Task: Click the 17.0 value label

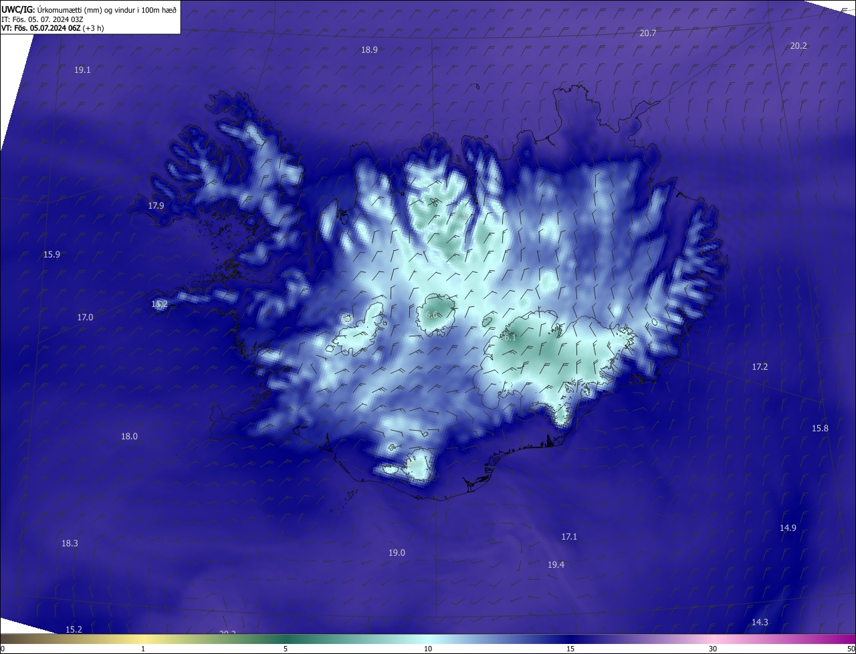Action: coord(85,317)
